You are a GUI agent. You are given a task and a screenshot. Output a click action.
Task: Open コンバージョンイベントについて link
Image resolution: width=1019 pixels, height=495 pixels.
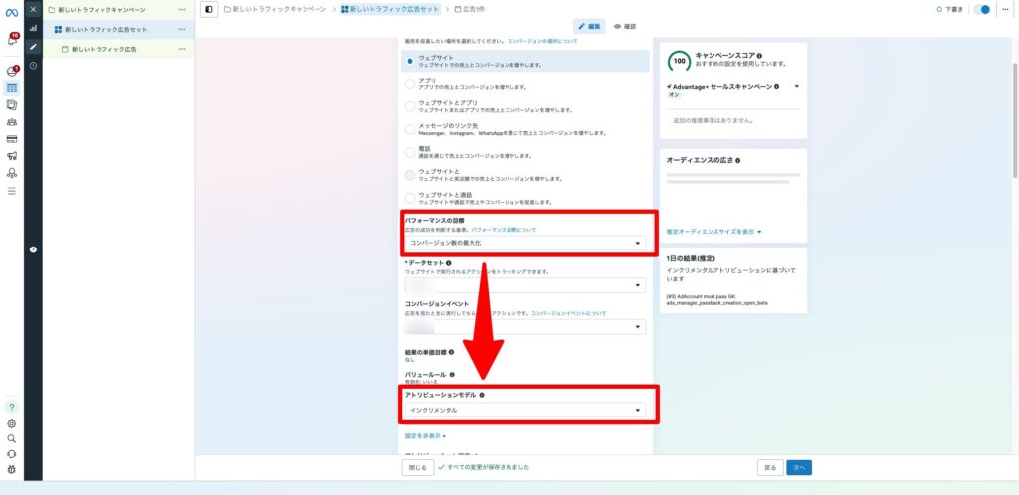568,313
